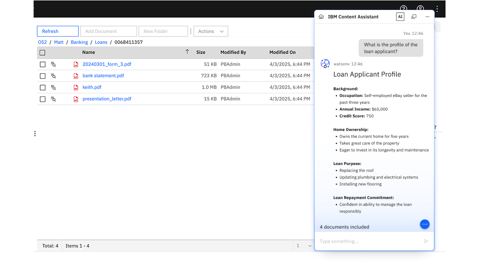Viewport: 479px width, 264px height.
Task: Click preview icon beside bank statement.pdf
Action: pyautogui.click(x=54, y=76)
